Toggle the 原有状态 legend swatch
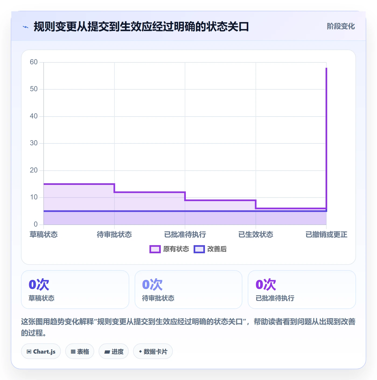 point(155,249)
